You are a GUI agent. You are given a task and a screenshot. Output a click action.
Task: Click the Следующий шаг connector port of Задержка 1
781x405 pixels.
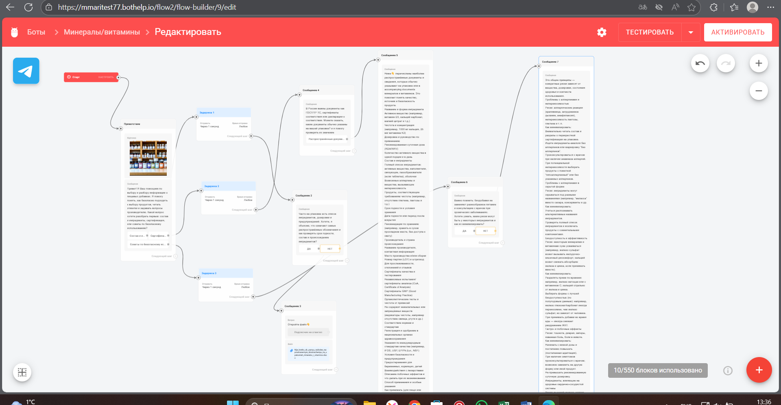[x=251, y=136]
